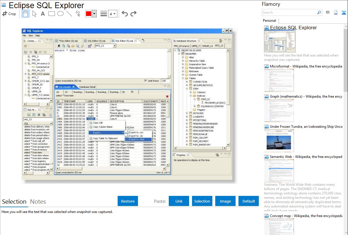Collapse the Indexes folder node
The image size is (348, 235).
[x=191, y=96]
